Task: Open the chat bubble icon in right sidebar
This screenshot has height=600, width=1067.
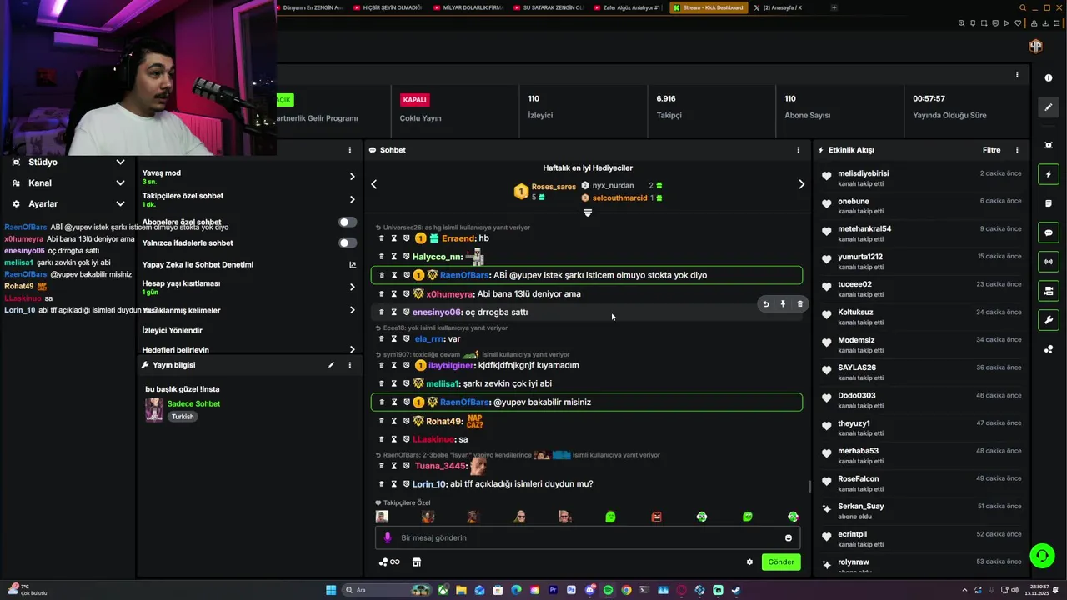Action: pyautogui.click(x=1049, y=232)
